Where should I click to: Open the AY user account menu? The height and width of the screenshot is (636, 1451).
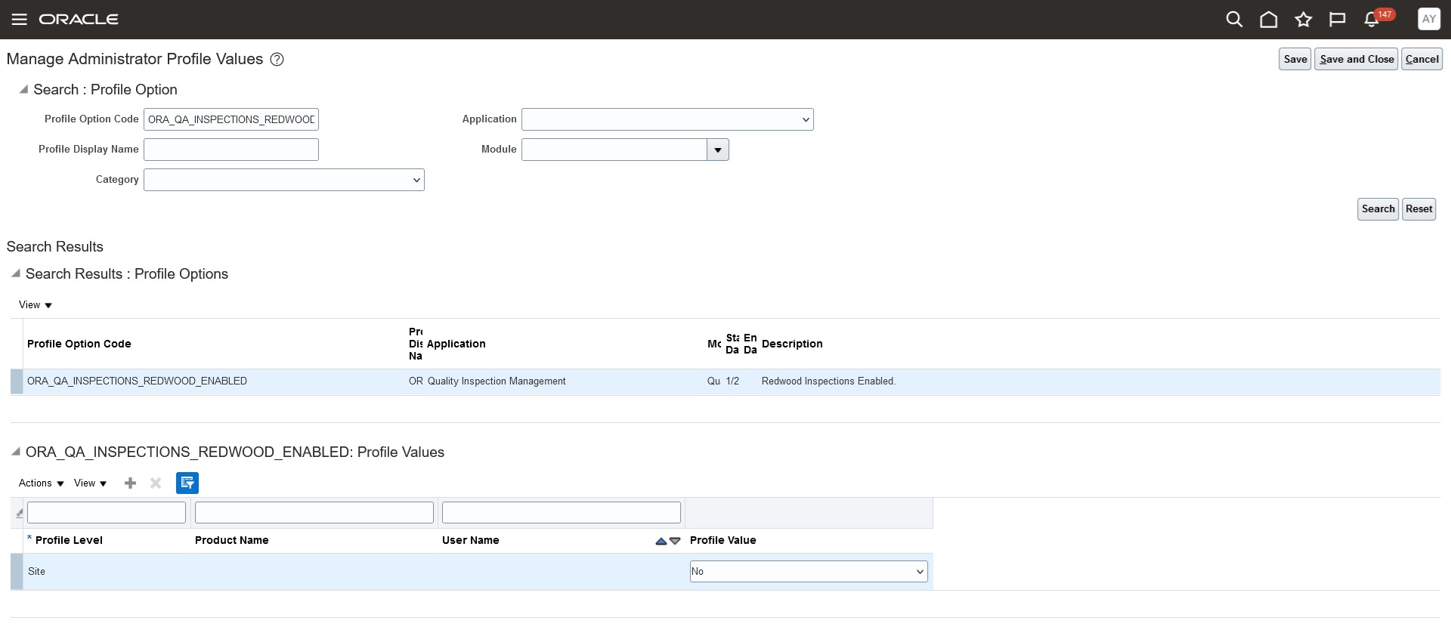(x=1428, y=20)
